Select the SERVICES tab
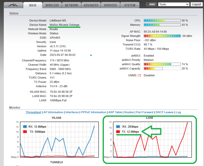The width and height of the screenshot is (204, 166). coord(110,5)
